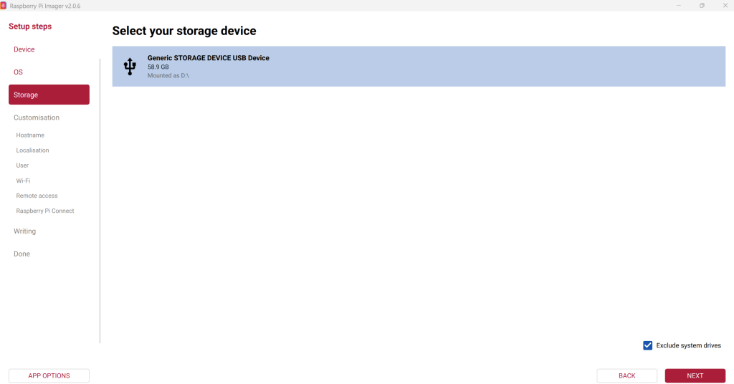Open the Raspberry Pi Connect sub-step
Image resolution: width=734 pixels, height=384 pixels.
45,211
